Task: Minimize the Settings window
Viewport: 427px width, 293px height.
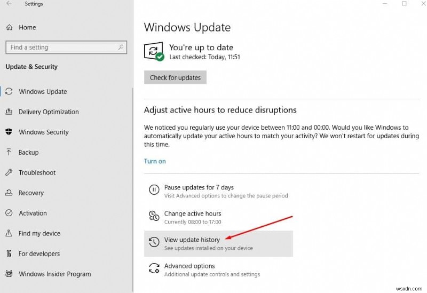Action: 385,4
